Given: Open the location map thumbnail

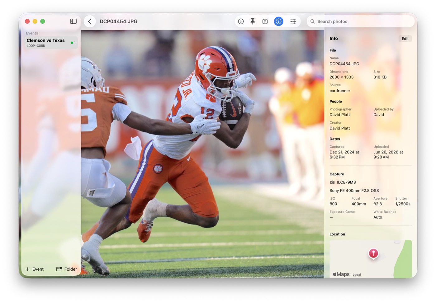Looking at the screenshot, I should (371, 259).
